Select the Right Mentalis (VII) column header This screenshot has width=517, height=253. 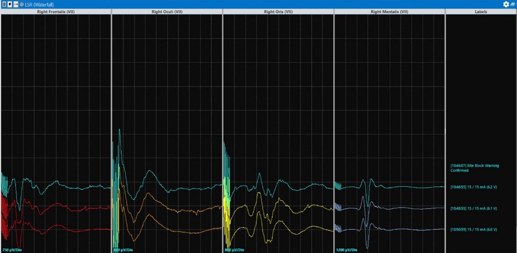[389, 12]
